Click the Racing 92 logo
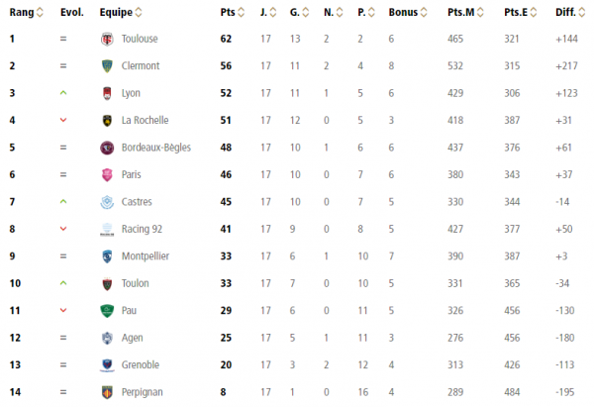The width and height of the screenshot is (594, 407). click(107, 230)
